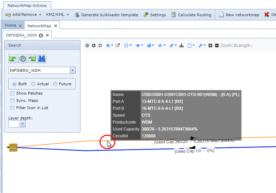The width and height of the screenshot is (276, 193).
Task: Click the hierarchy tree icon in map toolbar
Action: point(181,46)
